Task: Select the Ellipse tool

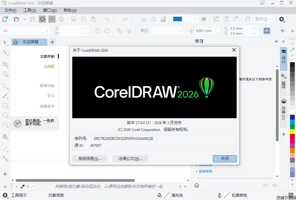Action: pyautogui.click(x=5, y=115)
